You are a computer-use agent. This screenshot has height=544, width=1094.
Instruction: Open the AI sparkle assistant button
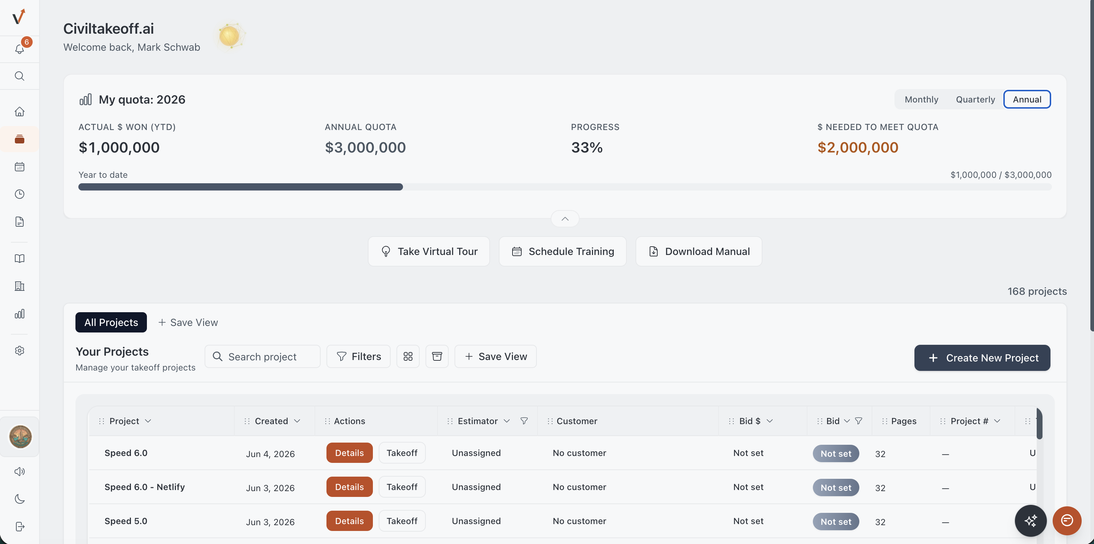pyautogui.click(x=1030, y=520)
